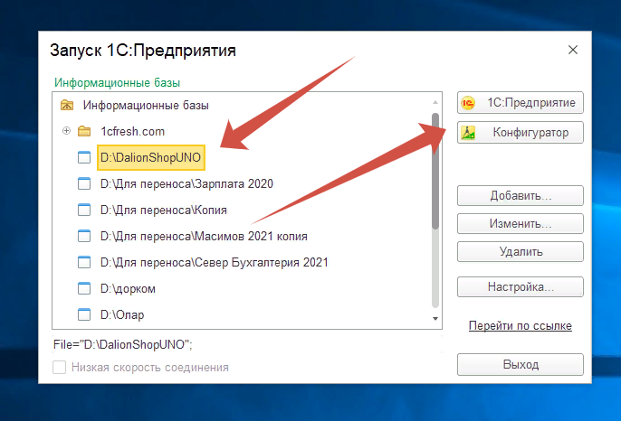Select Масимов 2021 копия base
Screen dimensions: 621x421
(204, 236)
